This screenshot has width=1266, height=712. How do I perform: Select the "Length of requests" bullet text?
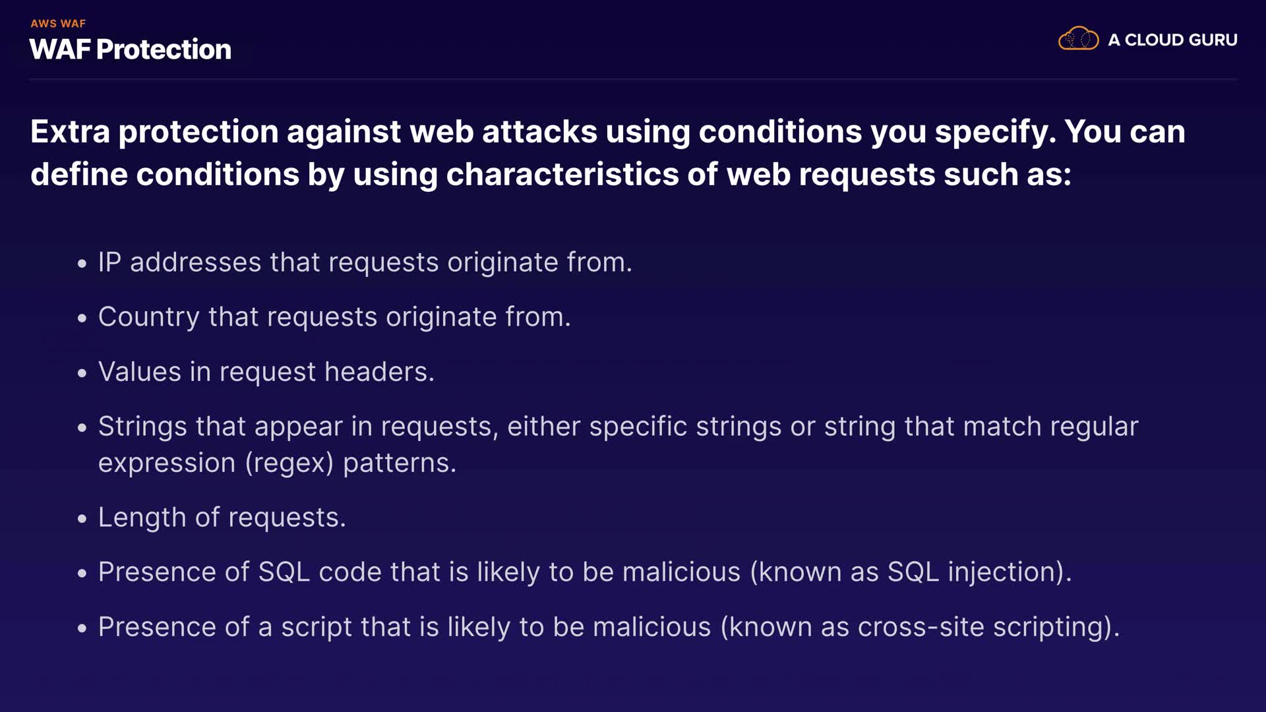(222, 518)
